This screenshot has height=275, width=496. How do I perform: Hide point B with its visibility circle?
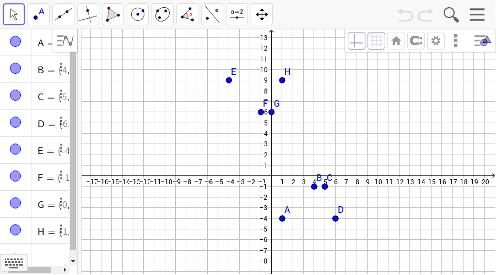click(15, 68)
